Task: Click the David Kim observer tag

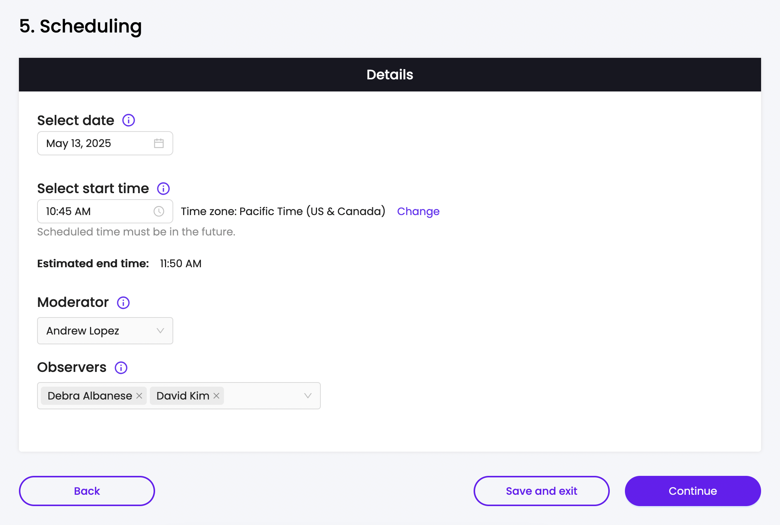Action: (x=187, y=396)
